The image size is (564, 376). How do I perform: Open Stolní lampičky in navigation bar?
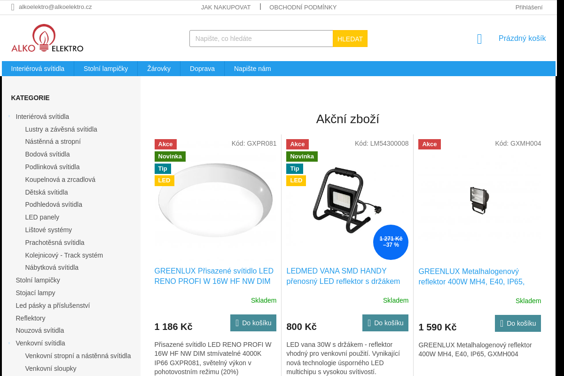(106, 69)
